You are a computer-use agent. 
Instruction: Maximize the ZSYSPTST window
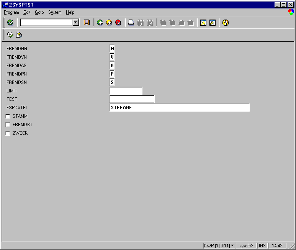tap(283, 5)
